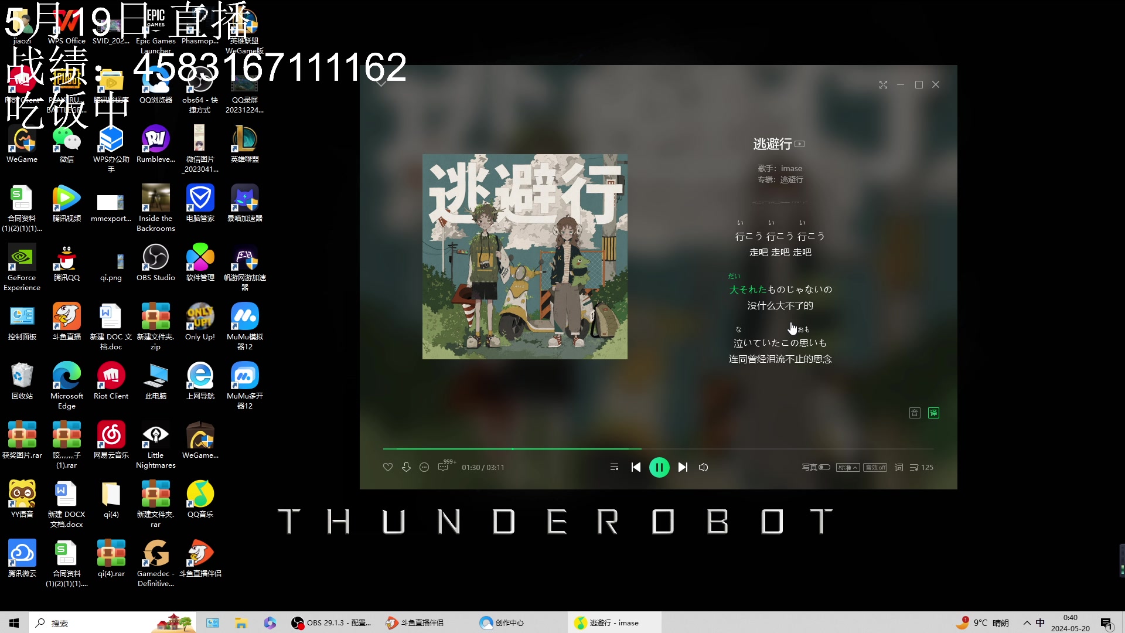Open the 腾讯视频 desktop icon
Screen dimensions: 1125x633
click(x=67, y=203)
